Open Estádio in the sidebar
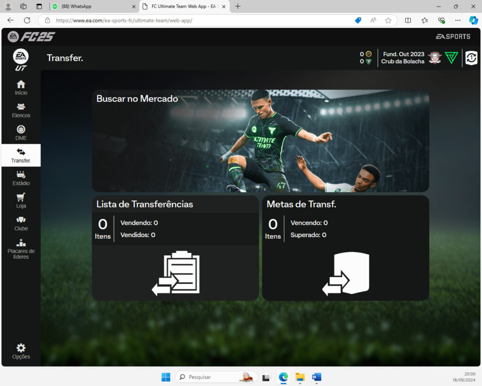 (21, 178)
